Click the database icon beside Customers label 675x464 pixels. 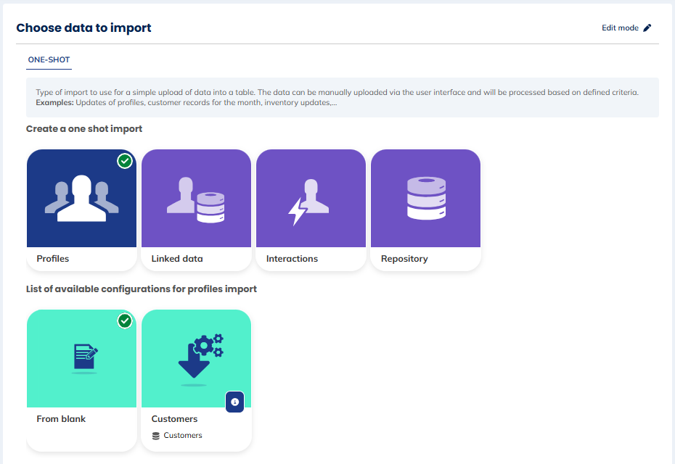point(155,435)
